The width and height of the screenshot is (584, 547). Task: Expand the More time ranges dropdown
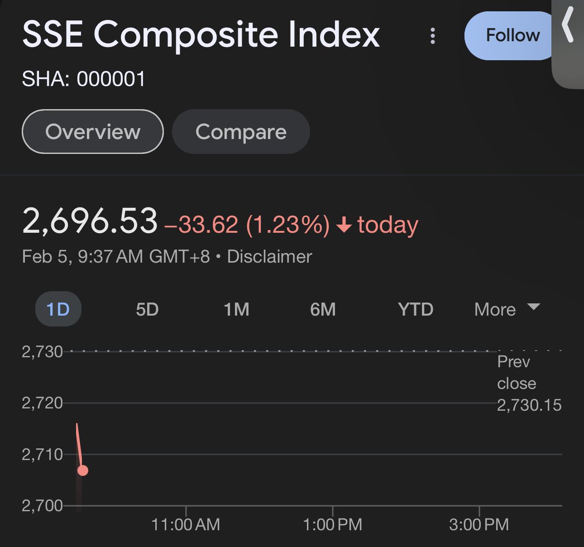(506, 309)
